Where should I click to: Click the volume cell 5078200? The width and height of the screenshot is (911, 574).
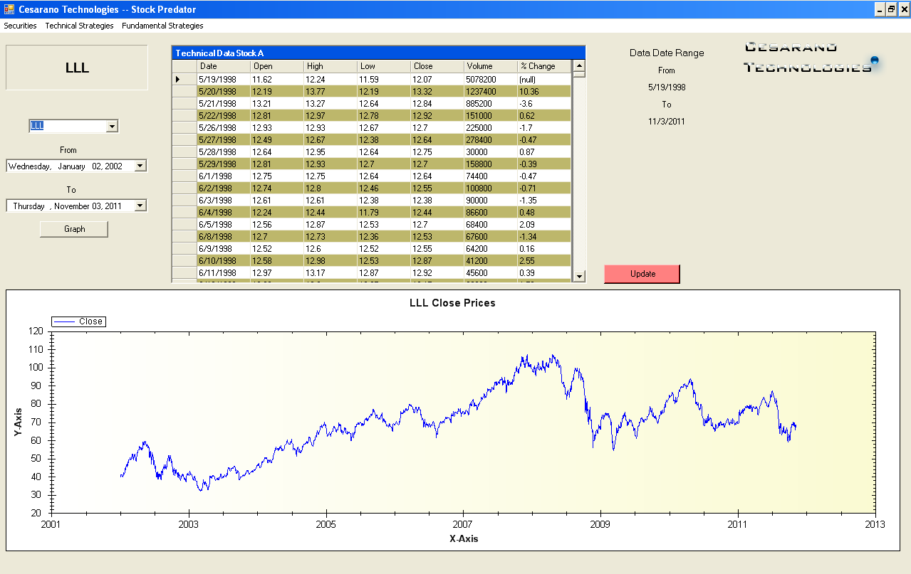click(491, 79)
